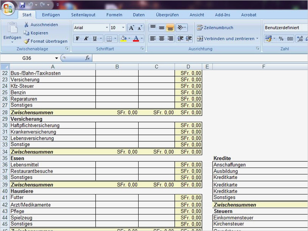This screenshot has width=308, height=231.
Task: Redo the last action
Action: [x=43, y=5]
